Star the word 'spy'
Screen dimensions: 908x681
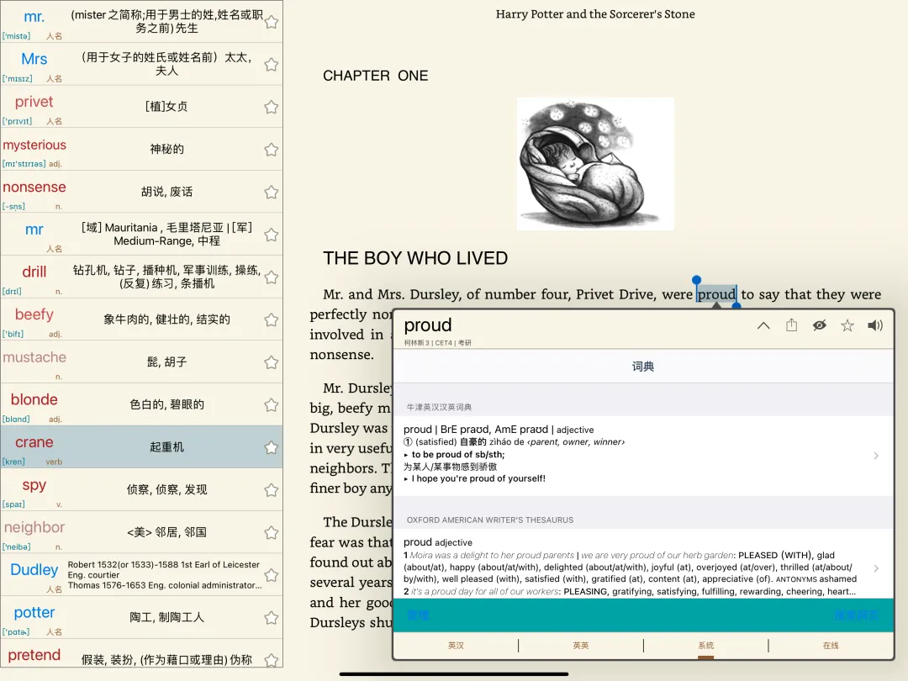point(271,490)
